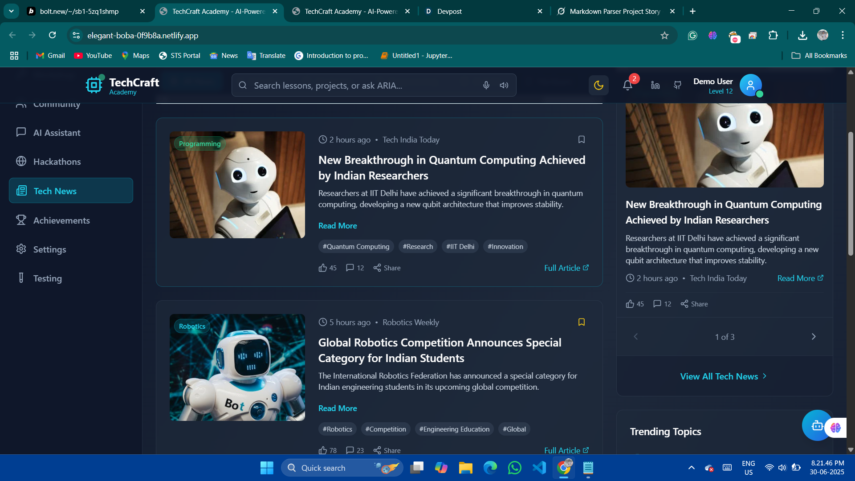Image resolution: width=855 pixels, height=481 pixels.
Task: Go to next featured news slide
Action: 813,337
